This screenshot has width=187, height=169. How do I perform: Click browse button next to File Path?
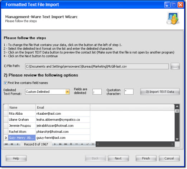(x=175, y=67)
